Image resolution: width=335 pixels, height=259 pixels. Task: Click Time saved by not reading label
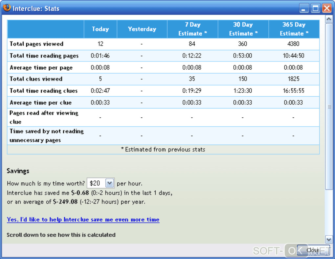tap(47, 136)
